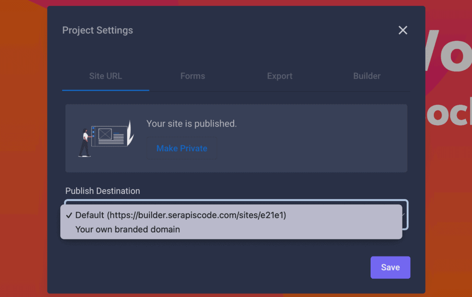This screenshot has height=297, width=472.
Task: Click the browser window drawing in the illustration
Action: 111,136
